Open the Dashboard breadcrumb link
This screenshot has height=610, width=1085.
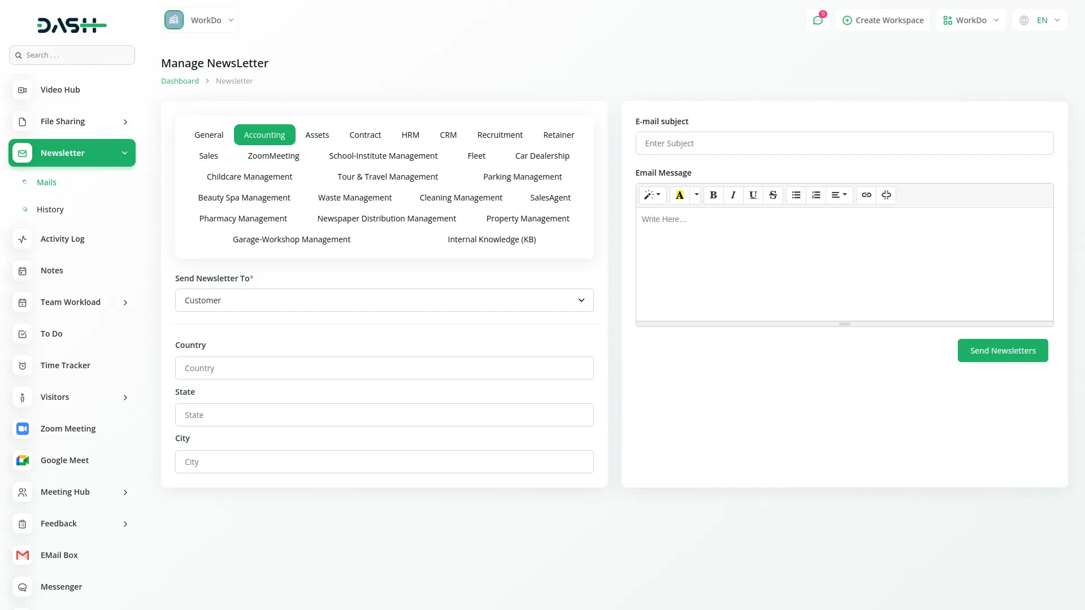(x=179, y=80)
